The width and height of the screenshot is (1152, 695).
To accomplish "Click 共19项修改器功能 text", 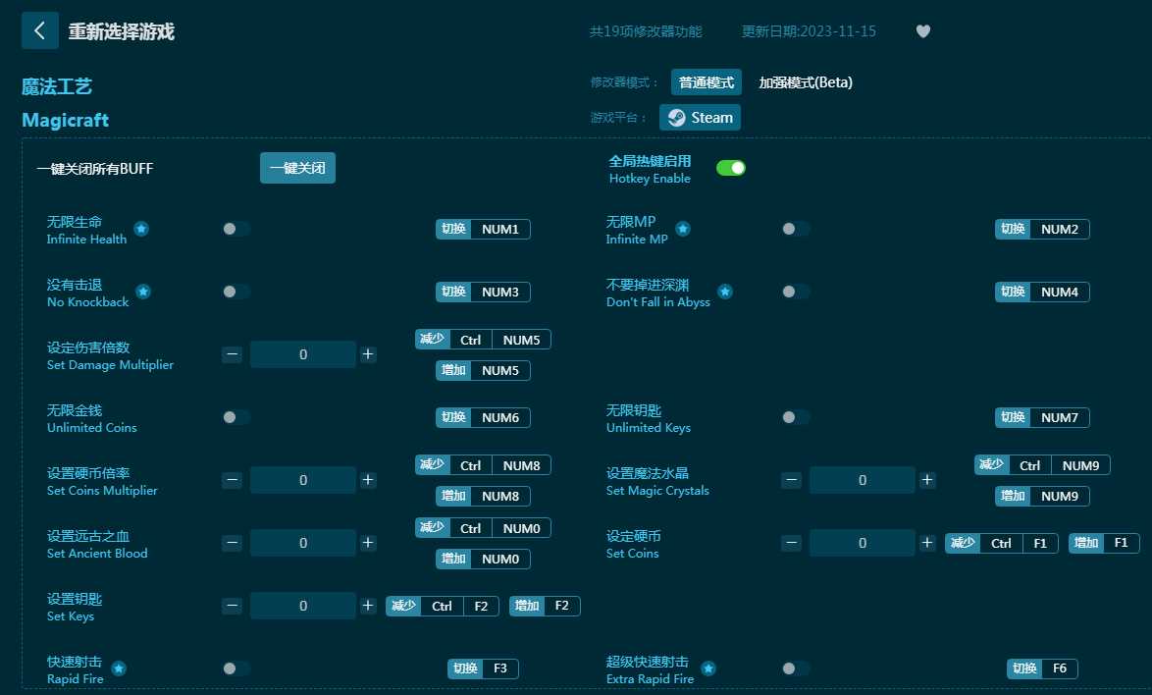I will [645, 31].
